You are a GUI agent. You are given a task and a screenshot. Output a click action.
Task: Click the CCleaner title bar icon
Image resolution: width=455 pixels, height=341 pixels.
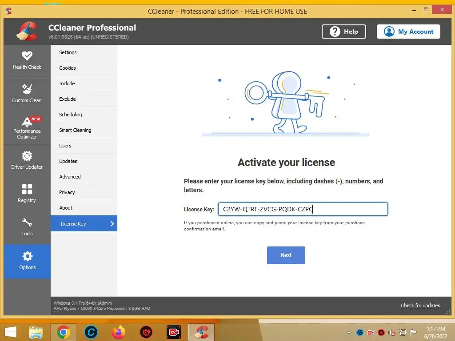(x=8, y=11)
